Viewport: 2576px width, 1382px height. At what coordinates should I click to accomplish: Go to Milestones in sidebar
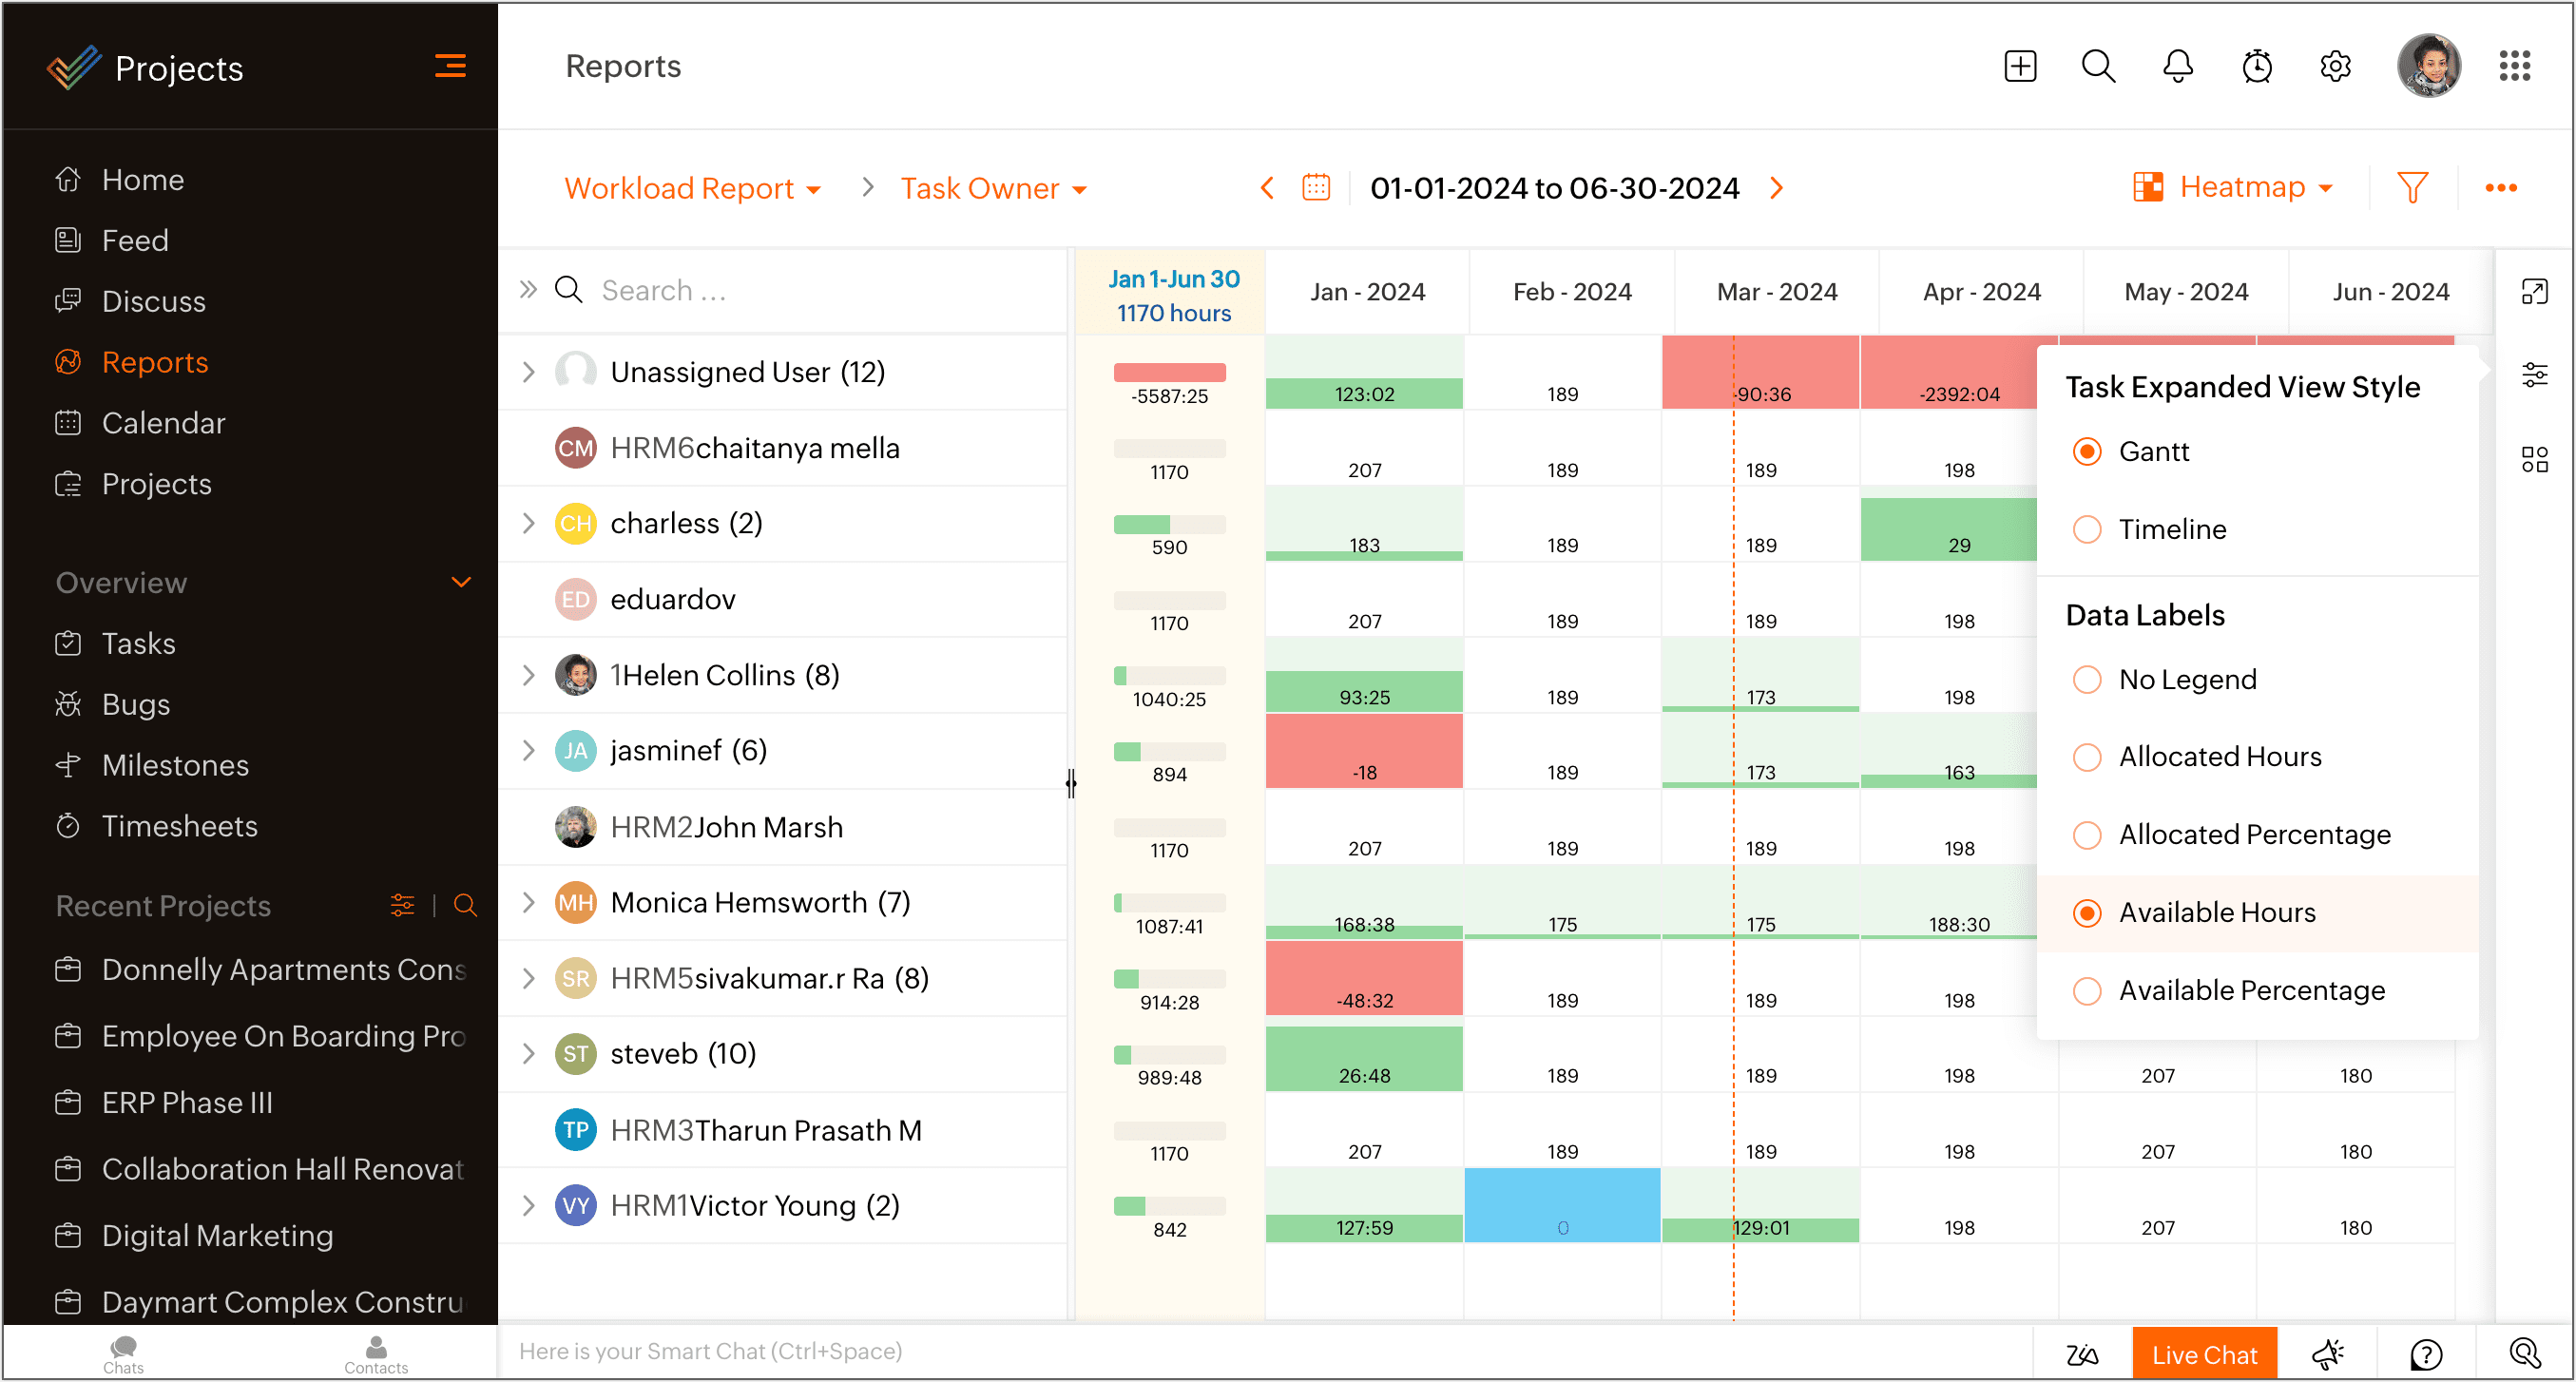[175, 765]
